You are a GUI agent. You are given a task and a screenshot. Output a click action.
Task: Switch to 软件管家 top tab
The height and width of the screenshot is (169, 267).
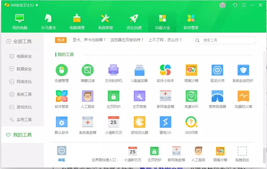click(191, 22)
